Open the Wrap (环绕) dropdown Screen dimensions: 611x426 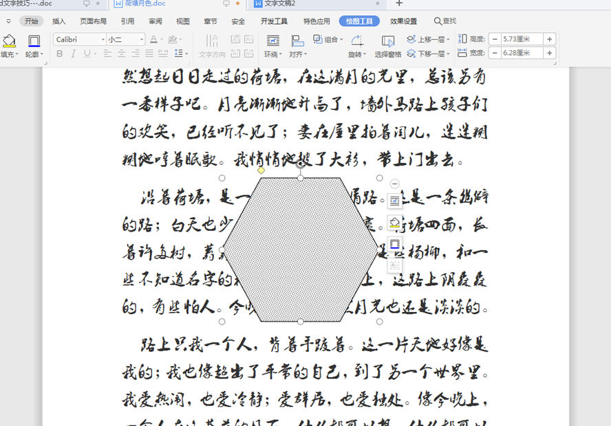point(280,54)
